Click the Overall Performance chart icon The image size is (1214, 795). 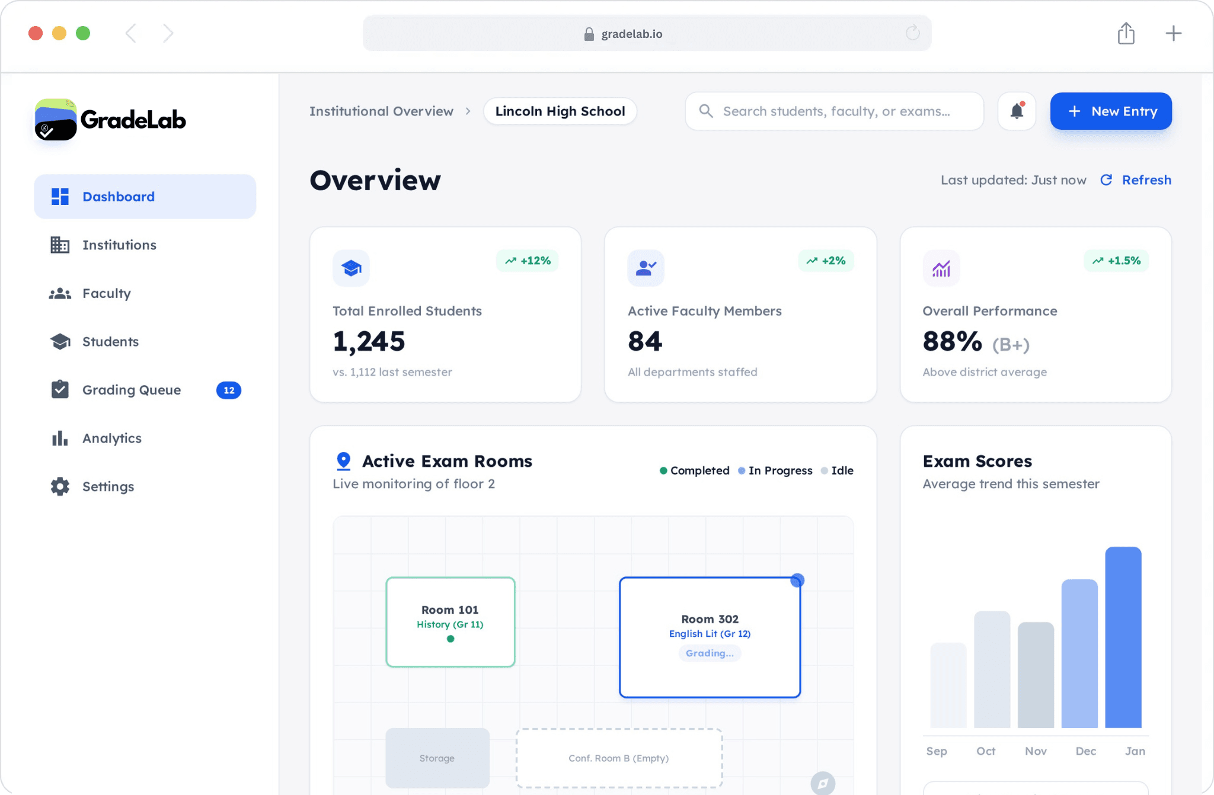click(x=941, y=268)
